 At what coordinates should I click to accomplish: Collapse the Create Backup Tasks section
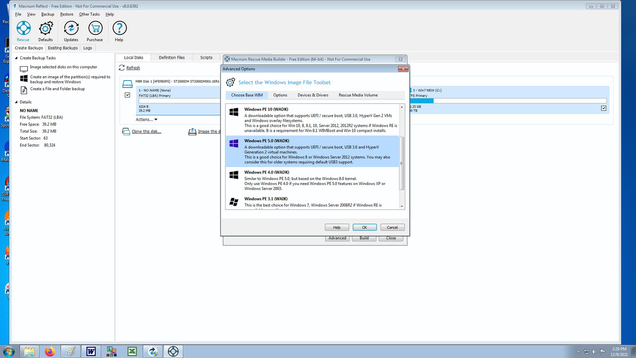16,58
